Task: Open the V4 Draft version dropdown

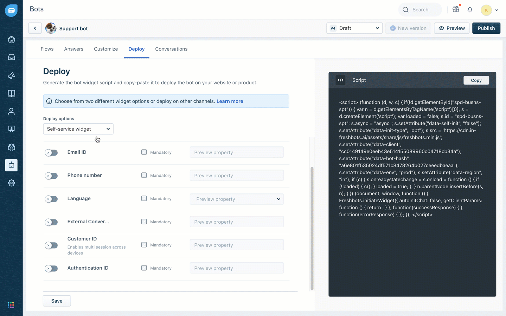Action: [x=354, y=28]
